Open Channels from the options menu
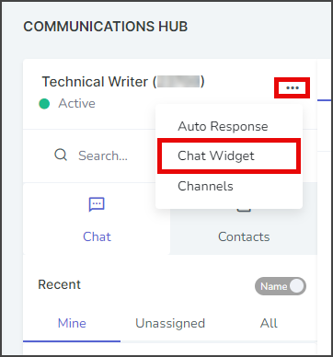 [205, 186]
